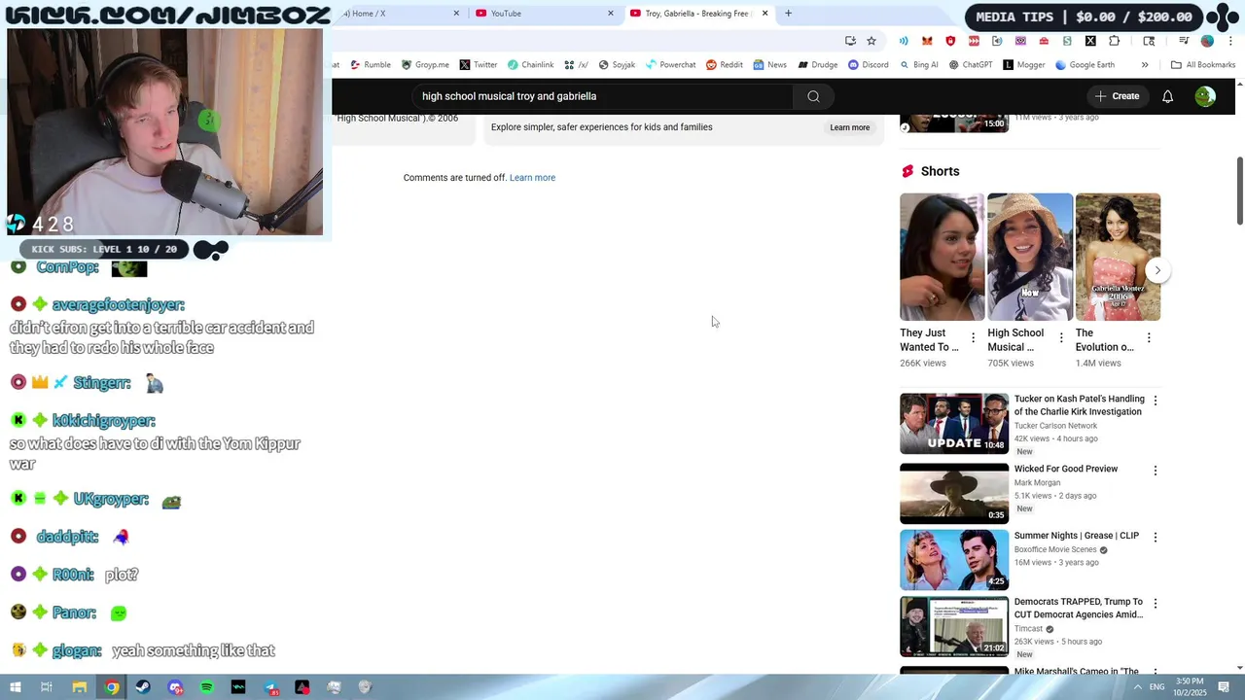Open the Powerchat bookmark
The image size is (1245, 700).
pos(670,65)
